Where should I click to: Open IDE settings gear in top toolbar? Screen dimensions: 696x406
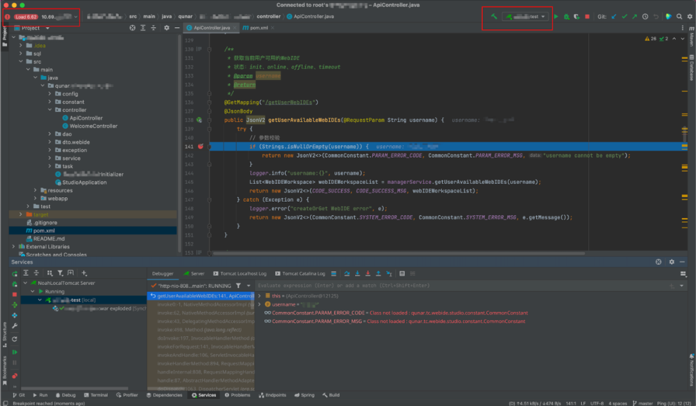pyautogui.click(x=690, y=16)
